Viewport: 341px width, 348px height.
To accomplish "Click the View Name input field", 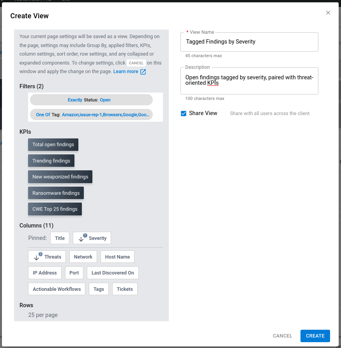I will coord(249,42).
